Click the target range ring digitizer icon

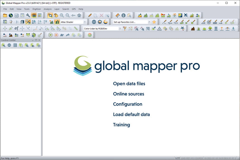209,22
